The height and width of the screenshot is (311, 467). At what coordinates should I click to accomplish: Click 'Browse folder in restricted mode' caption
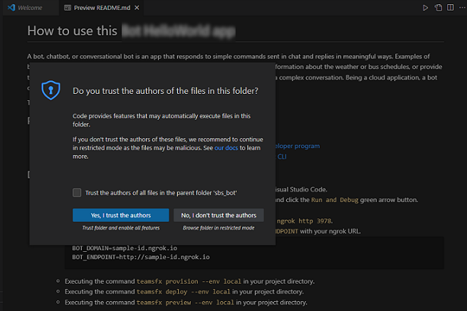click(219, 228)
